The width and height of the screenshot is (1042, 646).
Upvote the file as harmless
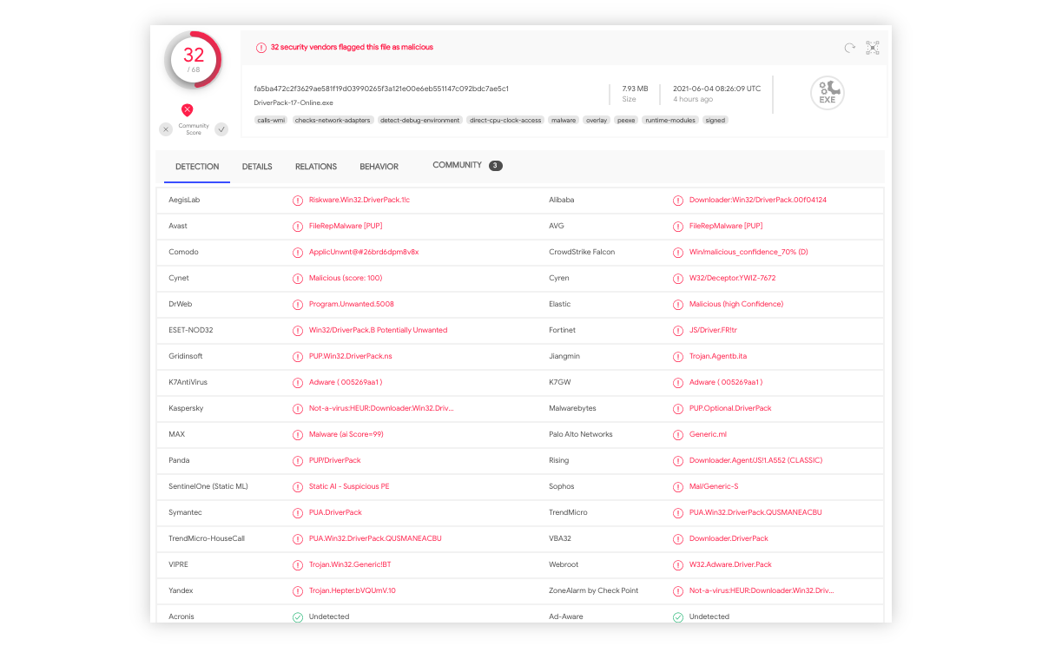tap(220, 129)
